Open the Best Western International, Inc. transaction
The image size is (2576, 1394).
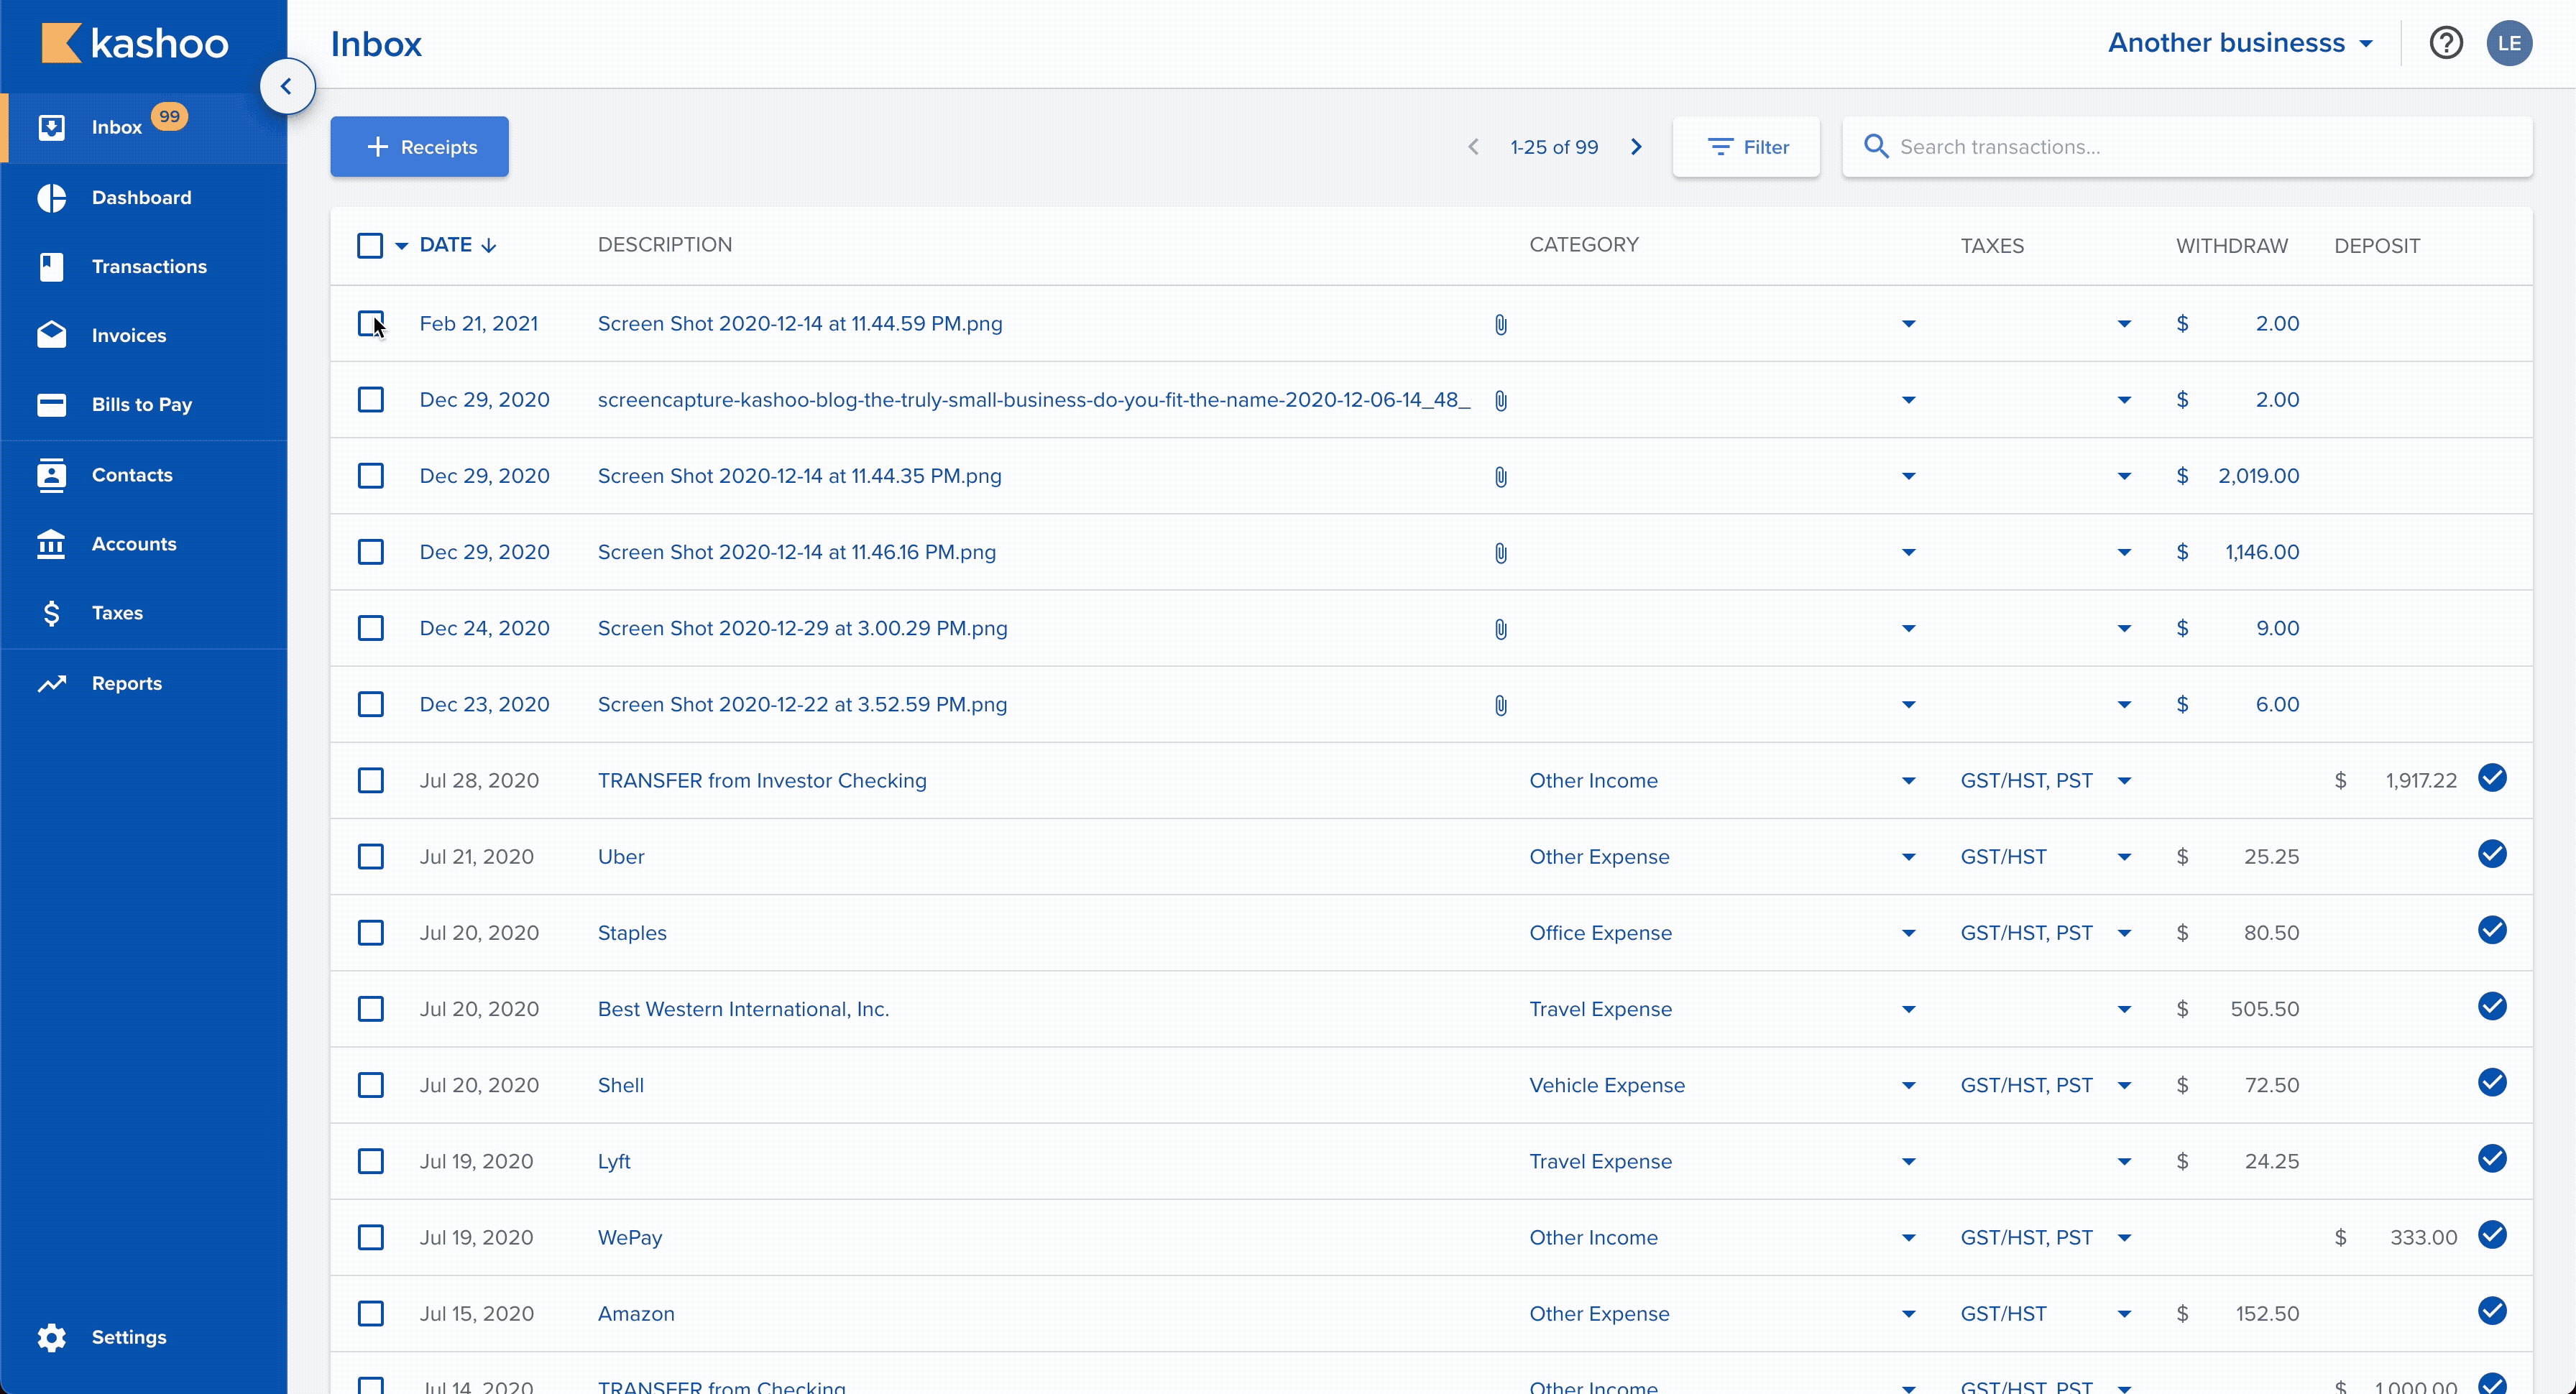[x=743, y=1009]
